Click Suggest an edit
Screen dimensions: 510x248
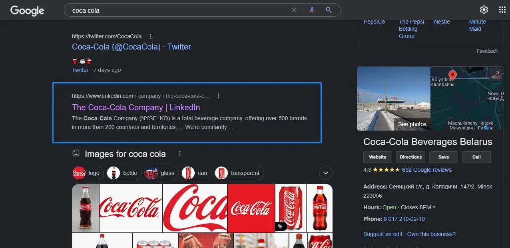[x=383, y=234]
